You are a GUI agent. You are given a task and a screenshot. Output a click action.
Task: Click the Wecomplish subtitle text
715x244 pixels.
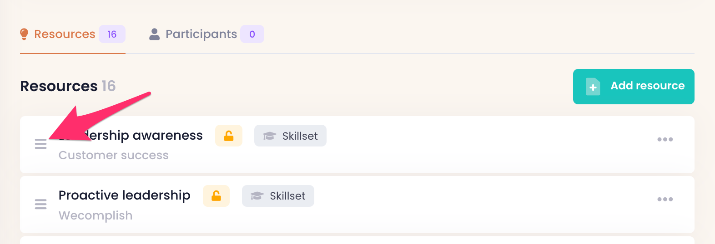[x=96, y=215]
